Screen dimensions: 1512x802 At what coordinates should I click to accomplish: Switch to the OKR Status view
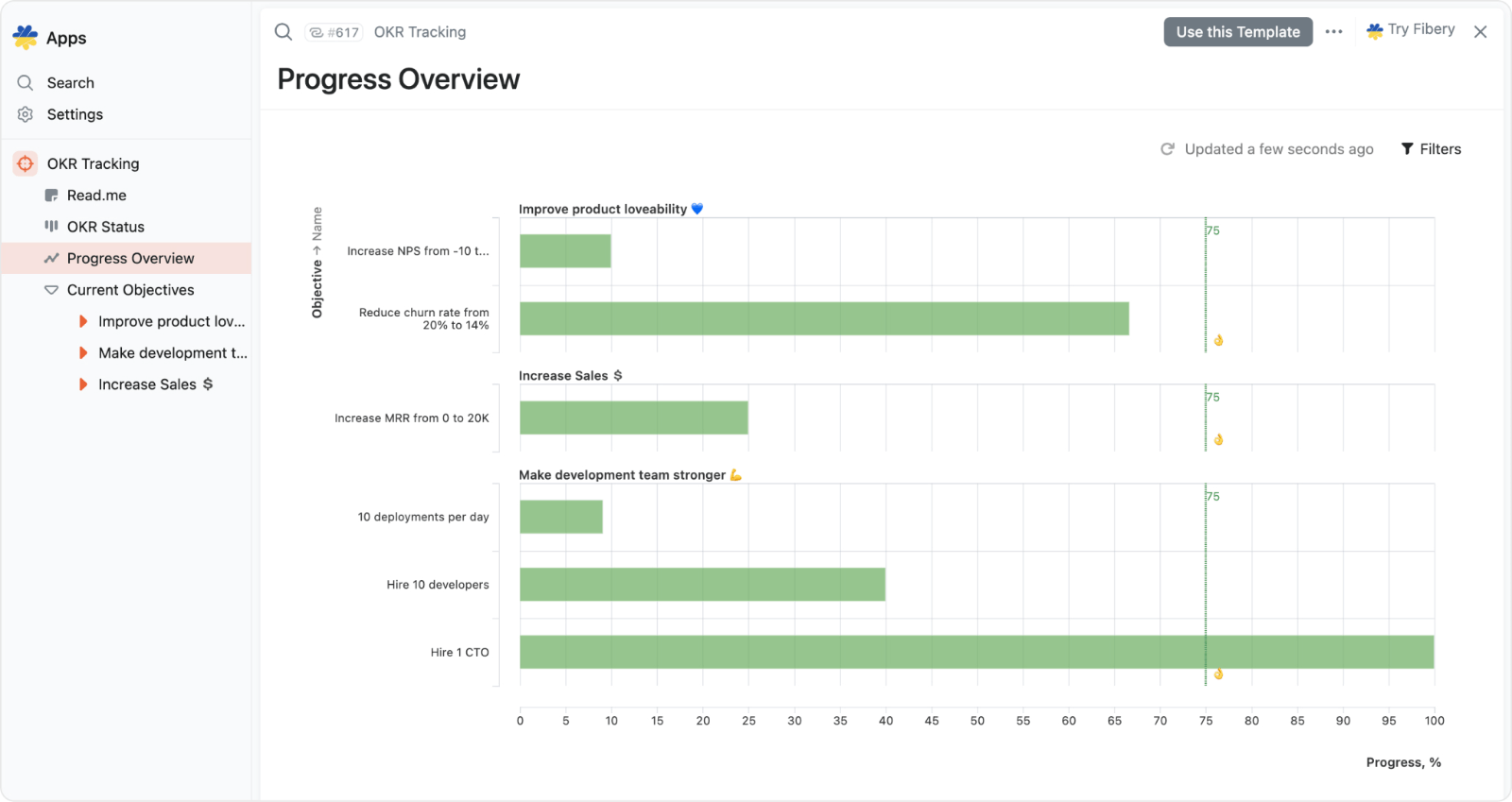pyautogui.click(x=105, y=227)
